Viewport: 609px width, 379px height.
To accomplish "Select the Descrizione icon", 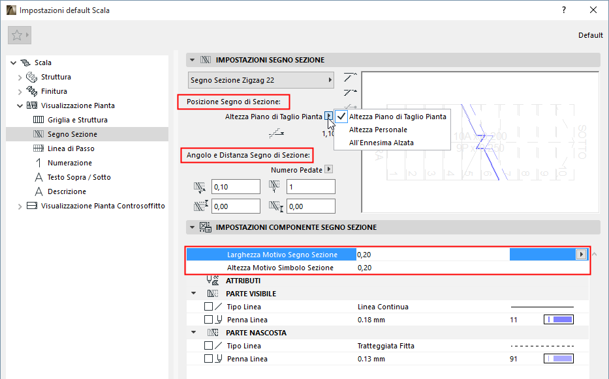I will tap(39, 191).
